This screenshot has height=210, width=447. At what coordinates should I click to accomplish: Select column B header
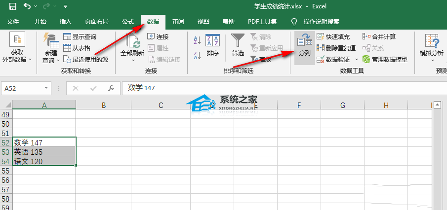click(x=104, y=105)
